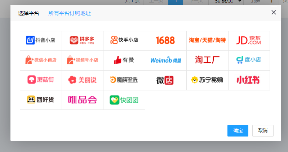288x152 pixels.
Task: Choose the 蘑菇街 platform logo
Action: coord(41,80)
